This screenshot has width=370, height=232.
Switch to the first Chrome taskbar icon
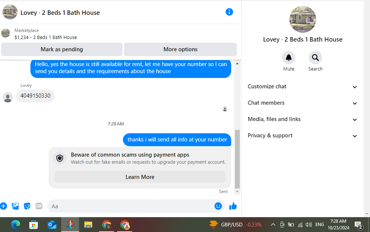pyautogui.click(x=107, y=225)
